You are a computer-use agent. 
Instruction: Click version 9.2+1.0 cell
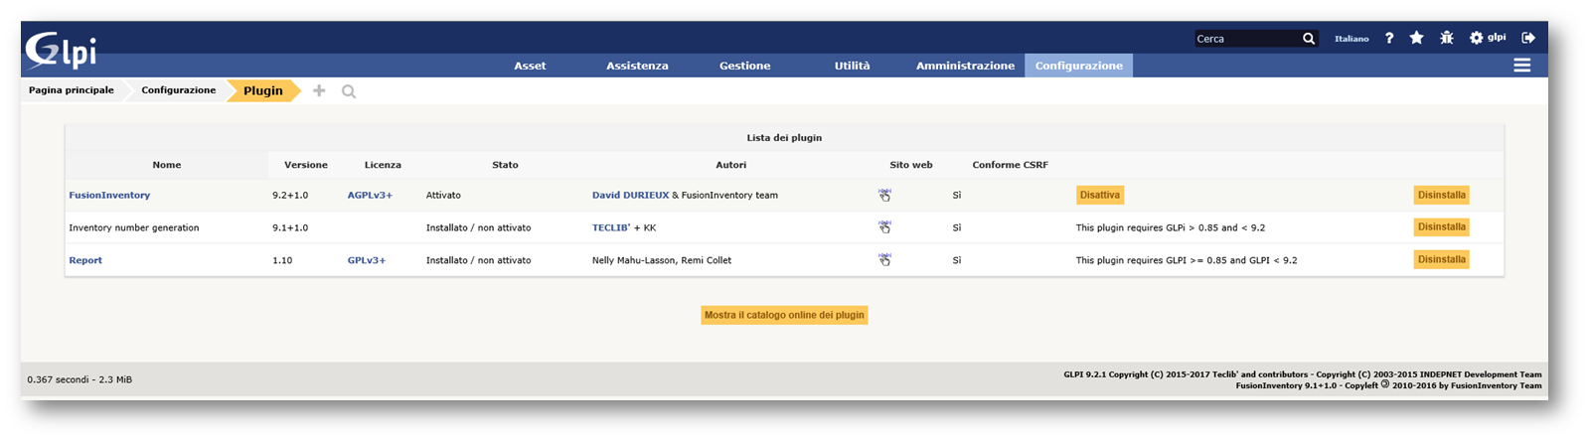pyautogui.click(x=290, y=195)
